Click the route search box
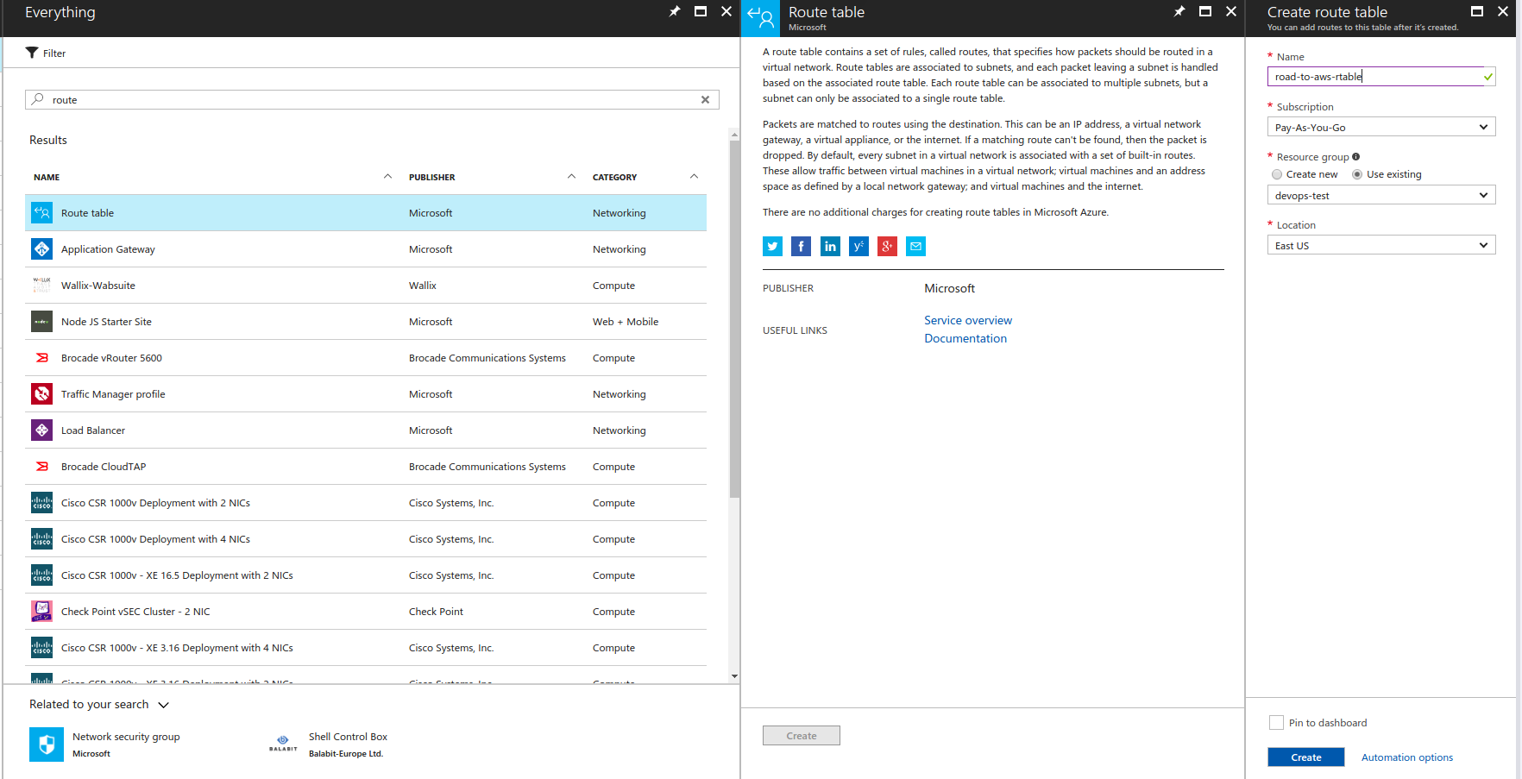The image size is (1522, 779). tap(372, 100)
